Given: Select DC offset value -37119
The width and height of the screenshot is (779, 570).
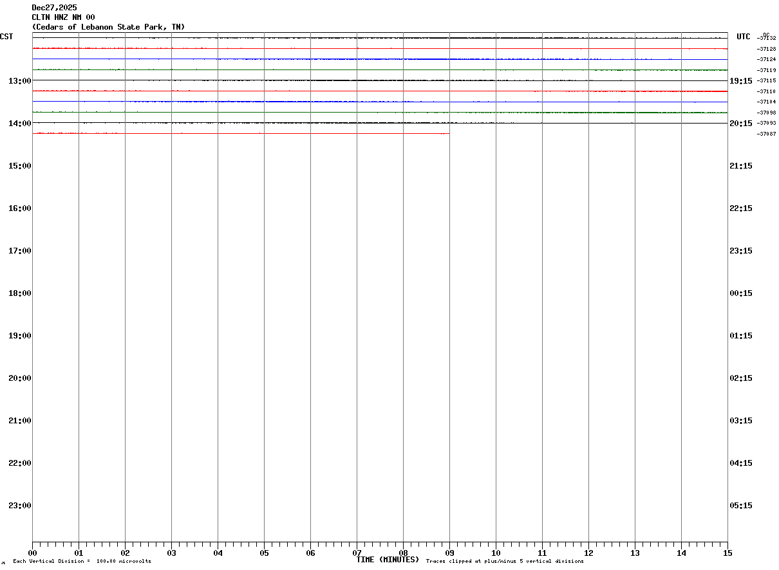Looking at the screenshot, I should [x=767, y=70].
